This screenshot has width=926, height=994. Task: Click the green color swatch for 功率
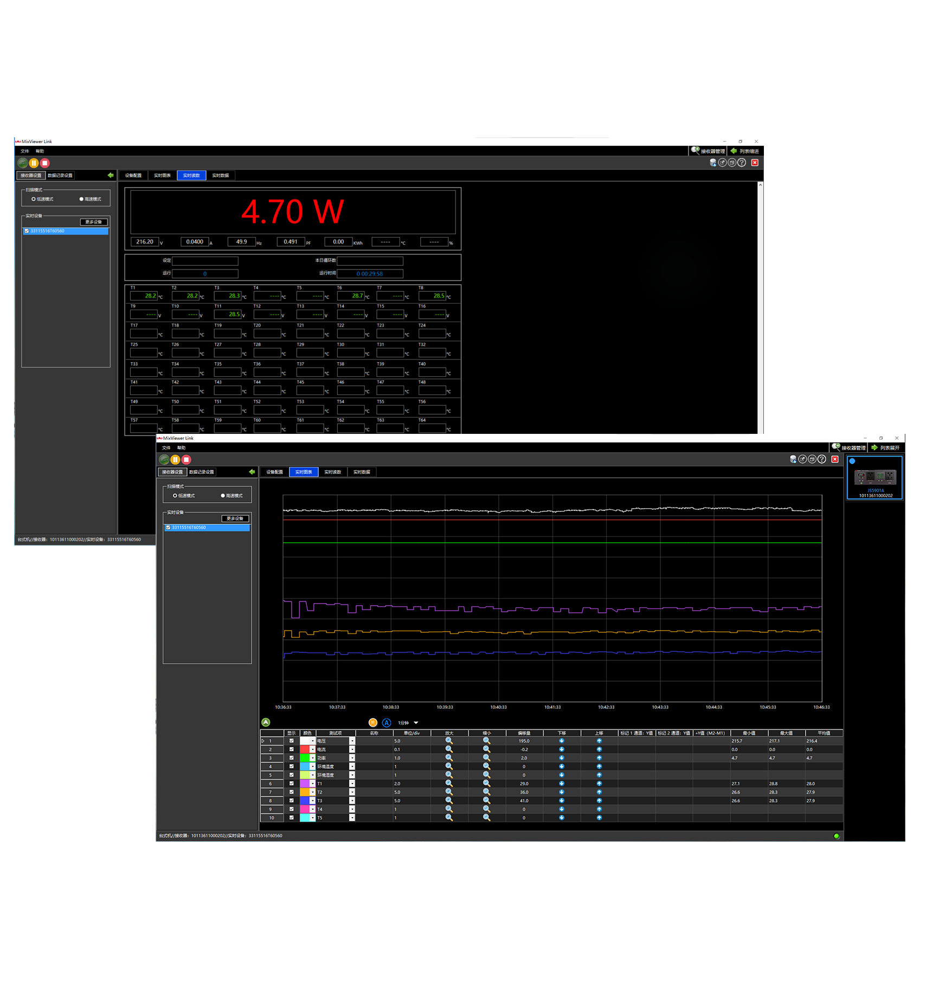[x=305, y=758]
